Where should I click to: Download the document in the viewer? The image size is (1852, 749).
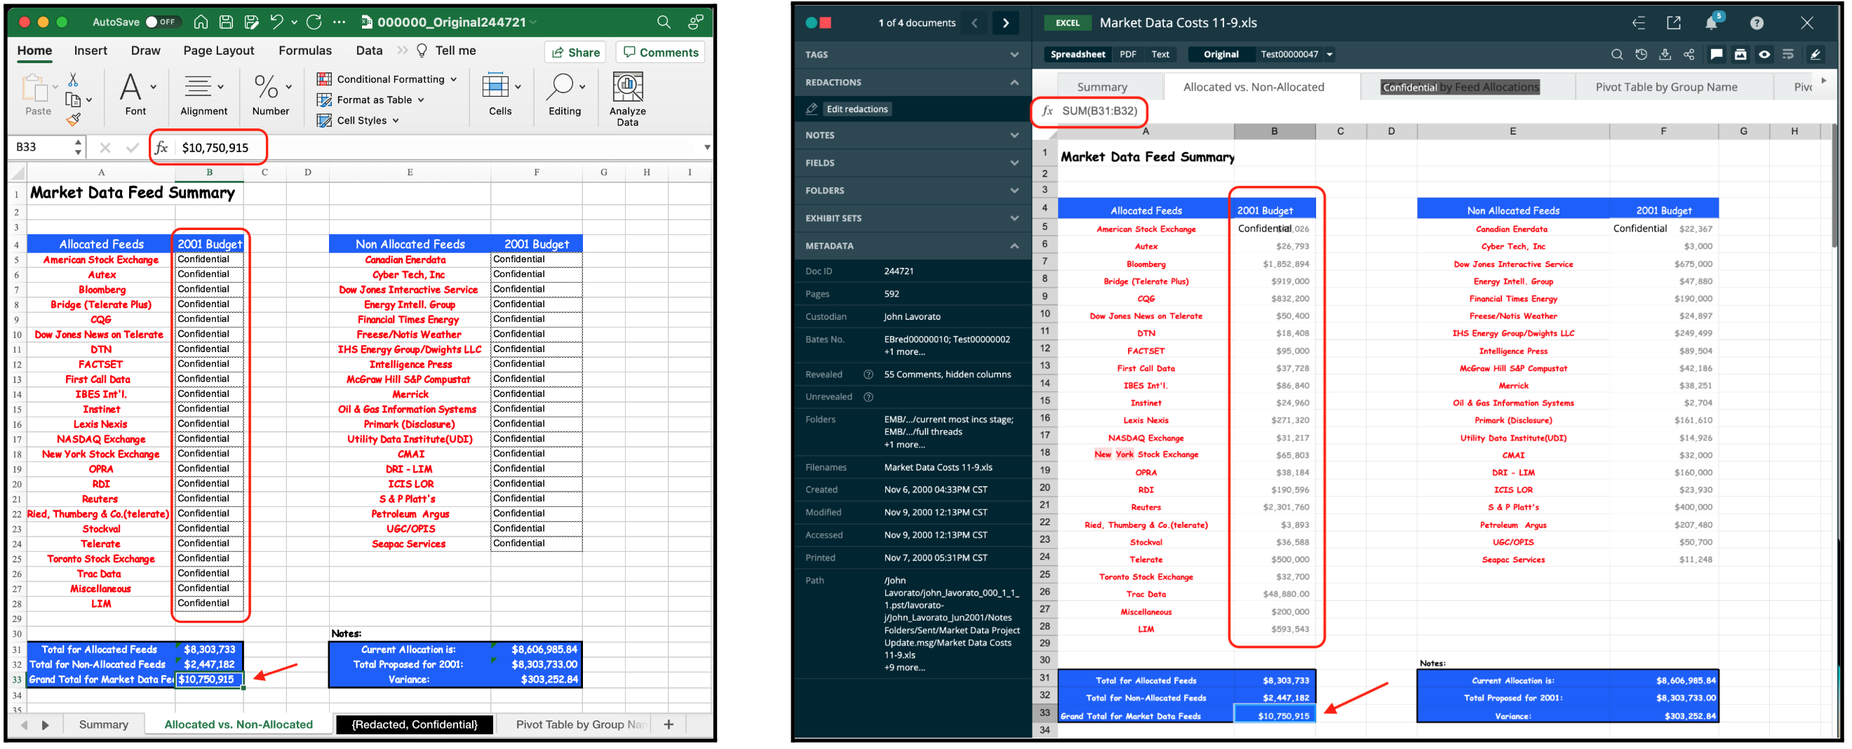click(x=1665, y=54)
